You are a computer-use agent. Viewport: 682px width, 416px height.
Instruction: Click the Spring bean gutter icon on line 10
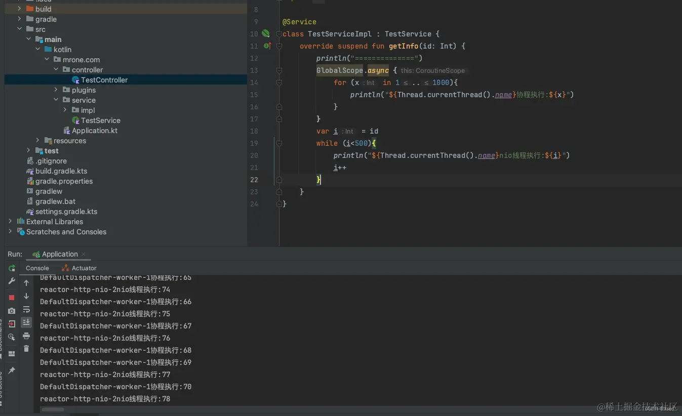266,33
